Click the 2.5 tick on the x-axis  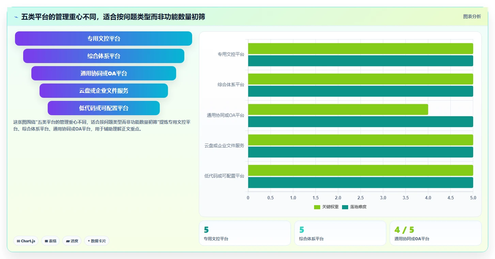point(360,198)
